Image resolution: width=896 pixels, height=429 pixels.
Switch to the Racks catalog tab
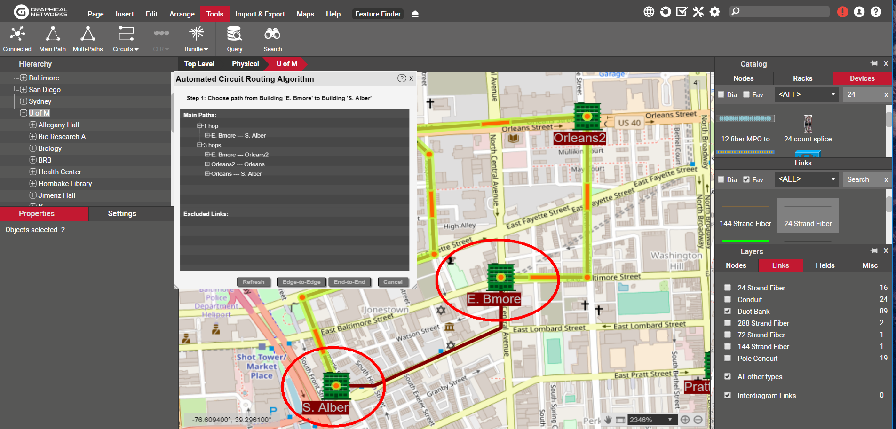[x=802, y=78]
